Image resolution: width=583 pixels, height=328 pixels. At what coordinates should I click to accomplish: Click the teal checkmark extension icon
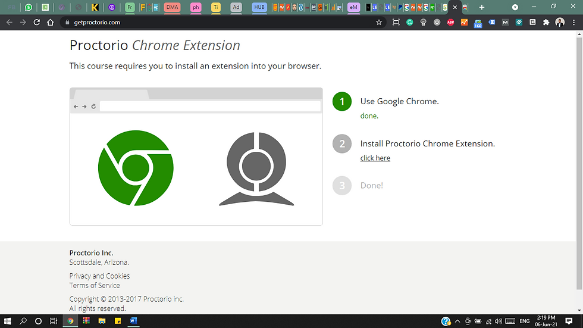(x=519, y=22)
